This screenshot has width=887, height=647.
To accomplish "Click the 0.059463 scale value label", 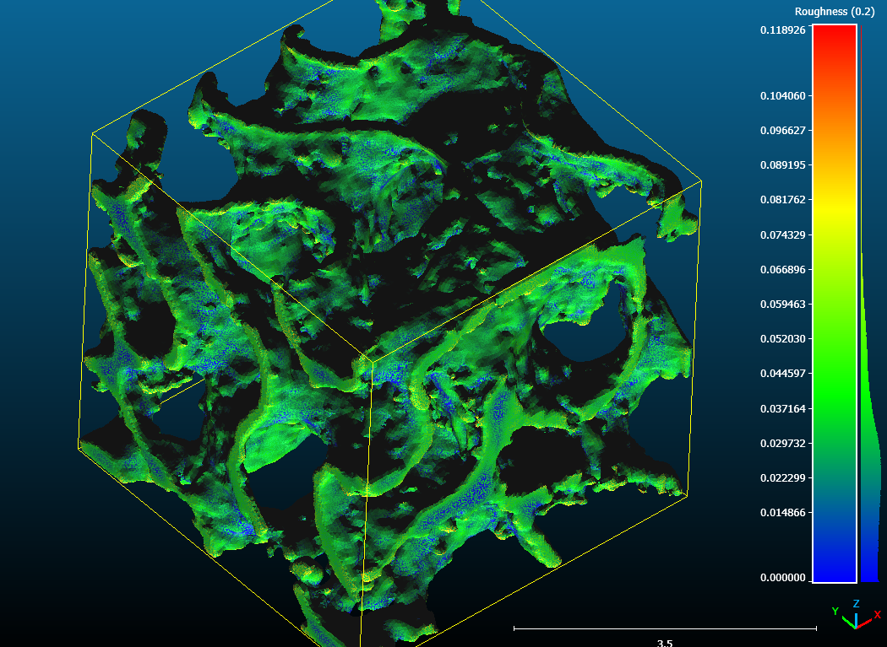I will 782,304.
